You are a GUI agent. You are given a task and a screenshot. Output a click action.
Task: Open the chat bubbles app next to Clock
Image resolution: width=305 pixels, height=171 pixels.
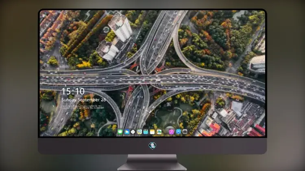click(x=139, y=132)
